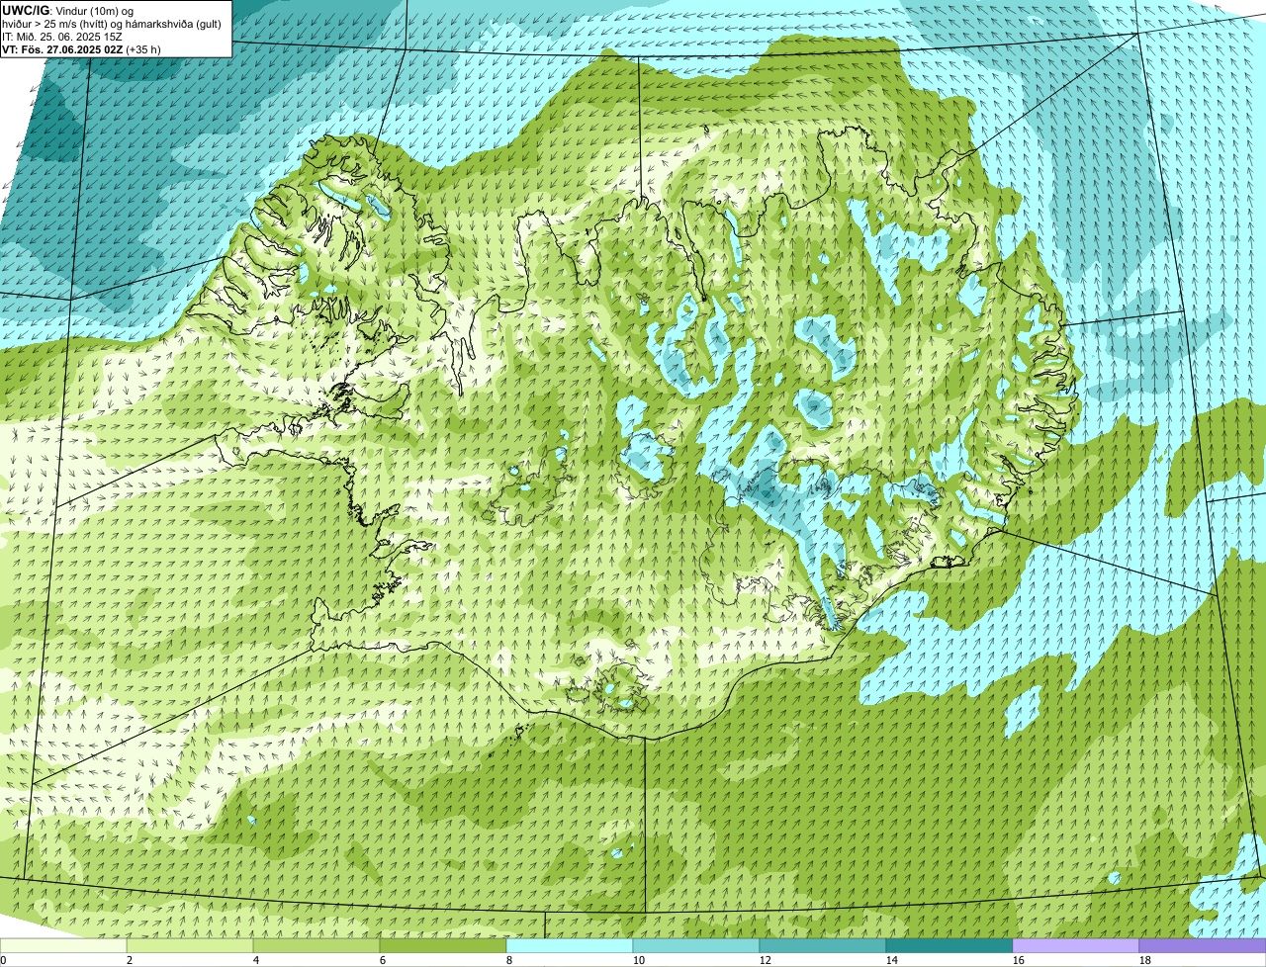This screenshot has width=1266, height=967.
Task: Click the "14" legend scale label
Action: tap(892, 960)
